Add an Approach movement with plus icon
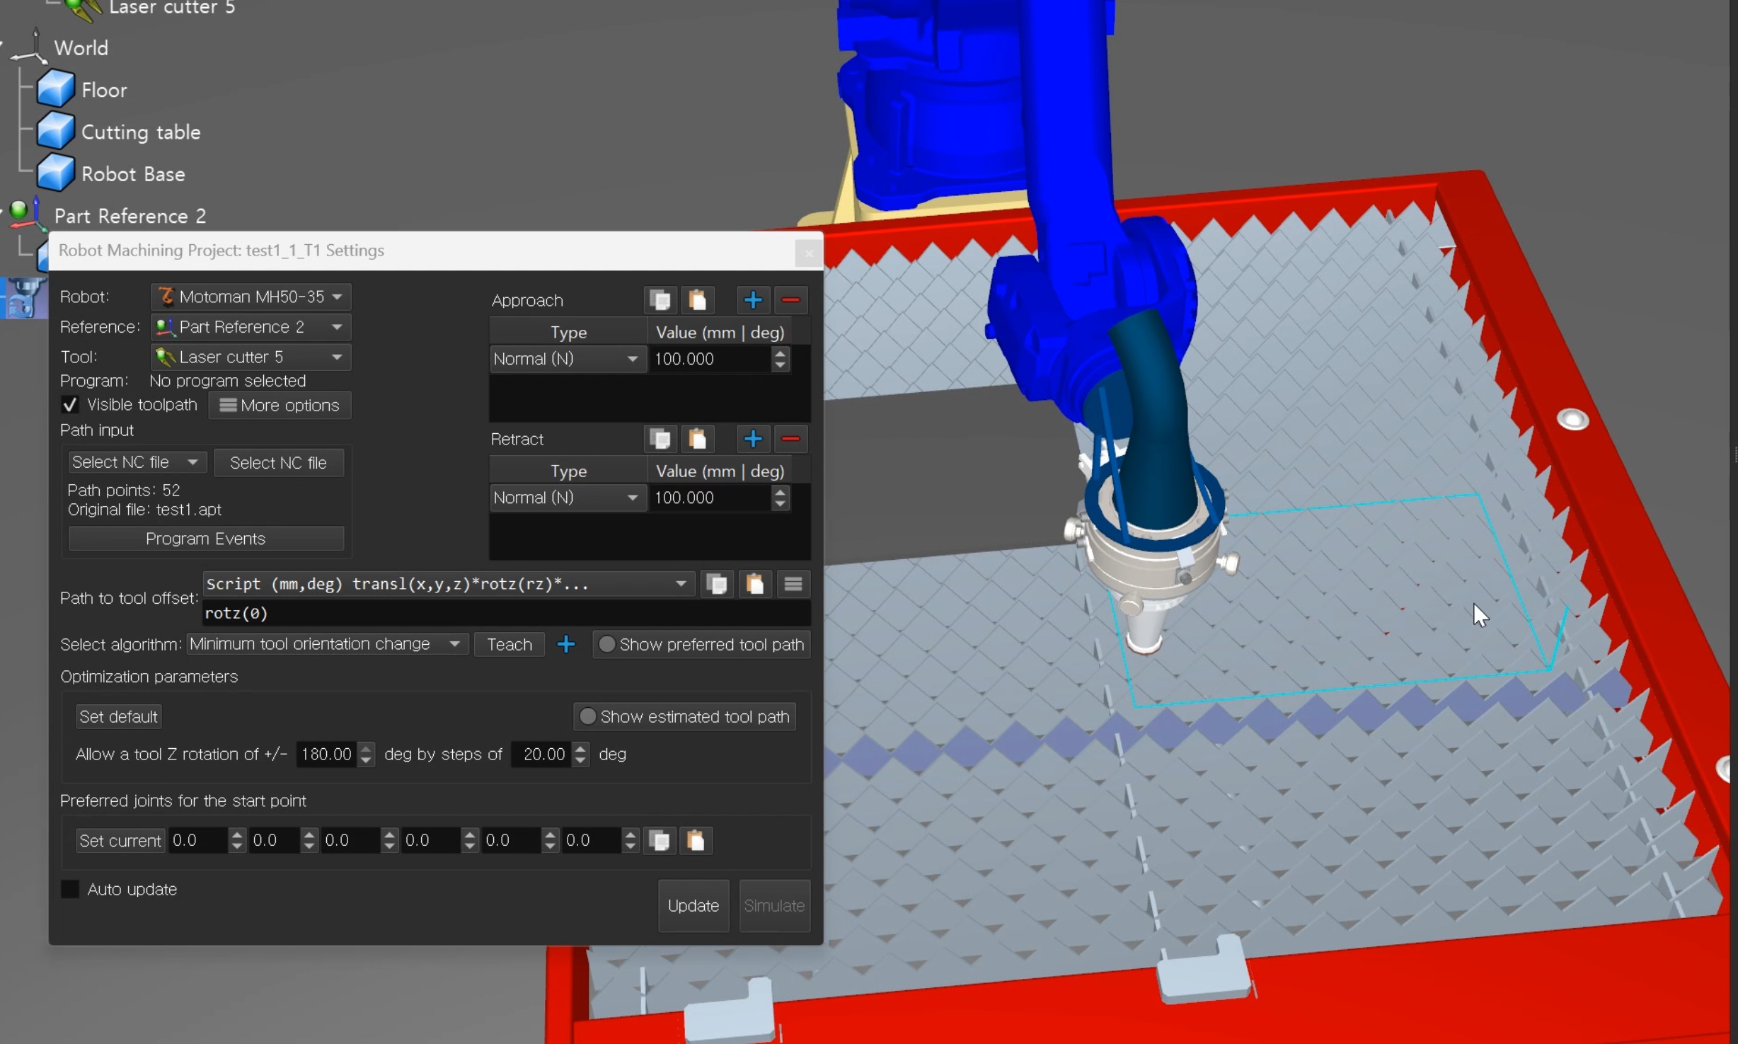Image resolution: width=1738 pixels, height=1044 pixels. 752,300
